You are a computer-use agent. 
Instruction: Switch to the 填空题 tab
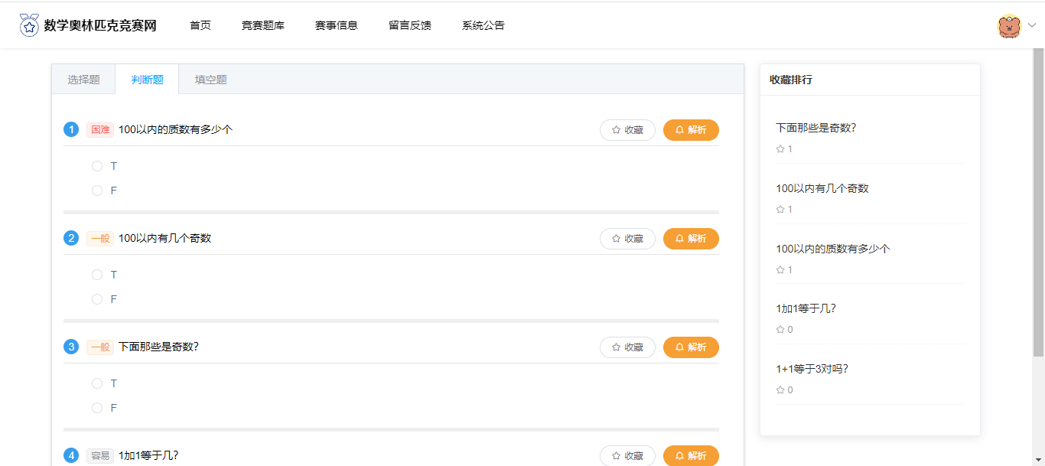tap(210, 80)
